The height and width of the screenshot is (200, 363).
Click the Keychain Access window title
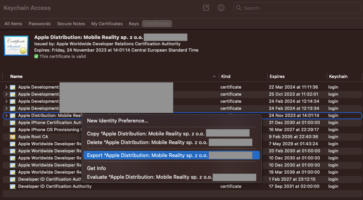coord(27,7)
